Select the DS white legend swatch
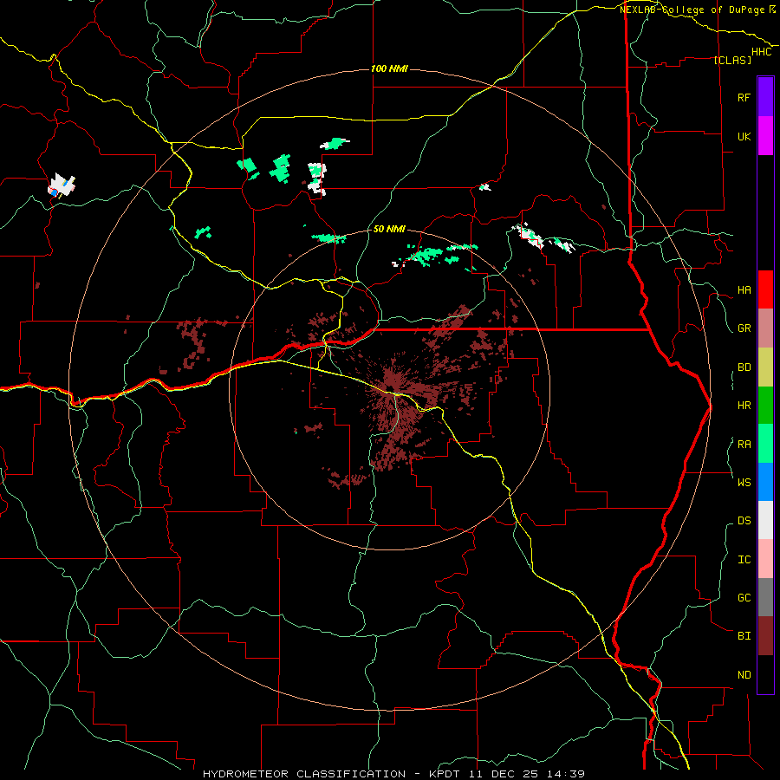 tap(765, 520)
